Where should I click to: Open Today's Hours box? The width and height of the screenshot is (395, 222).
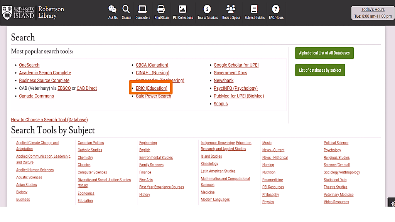click(372, 13)
